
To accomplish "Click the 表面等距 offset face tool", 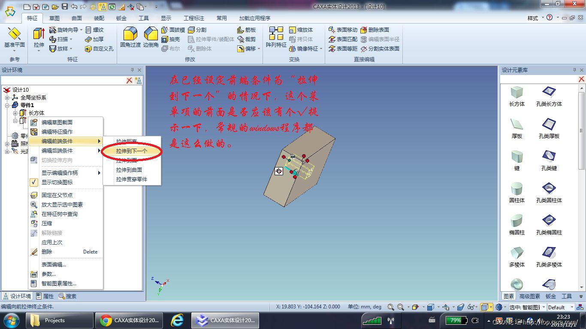I will coord(343,49).
